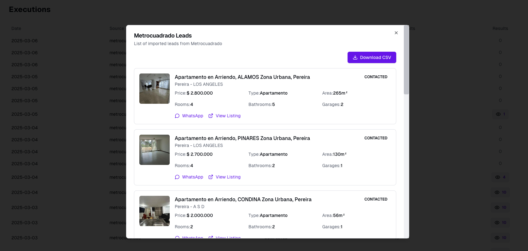Open WhatsApp for the ALAMOS apartment
This screenshot has width=528, height=251.
[x=189, y=116]
